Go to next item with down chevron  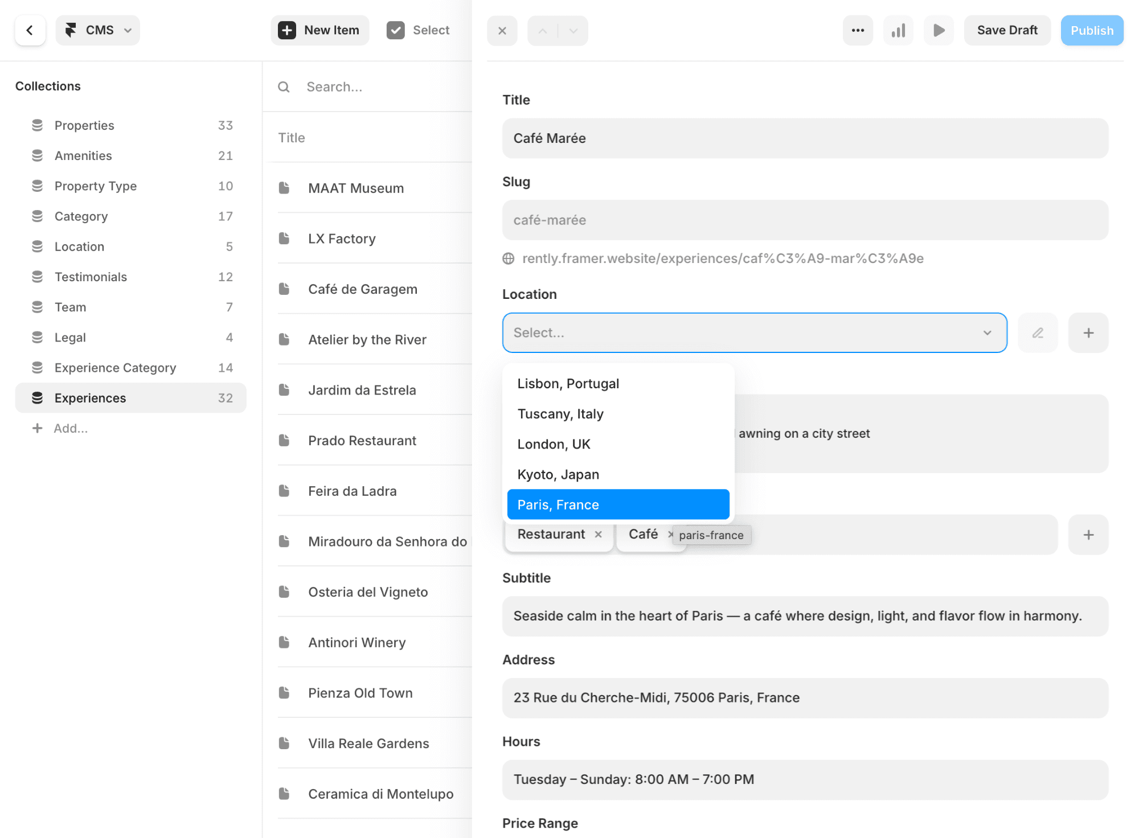click(573, 31)
